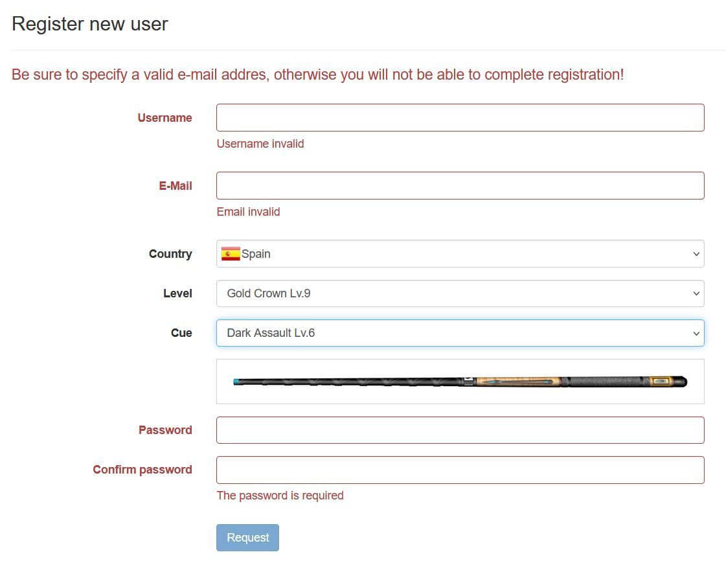The width and height of the screenshot is (726, 561).
Task: Click the E-Mail field label
Action: [176, 186]
